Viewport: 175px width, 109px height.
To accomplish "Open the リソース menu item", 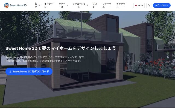I will [62, 5].
